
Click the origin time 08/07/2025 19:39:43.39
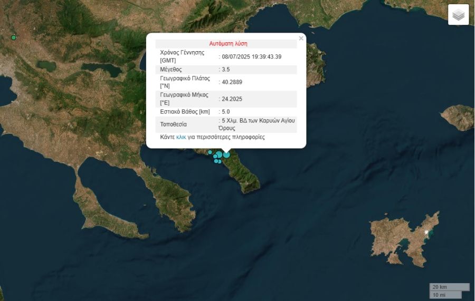(x=251, y=57)
